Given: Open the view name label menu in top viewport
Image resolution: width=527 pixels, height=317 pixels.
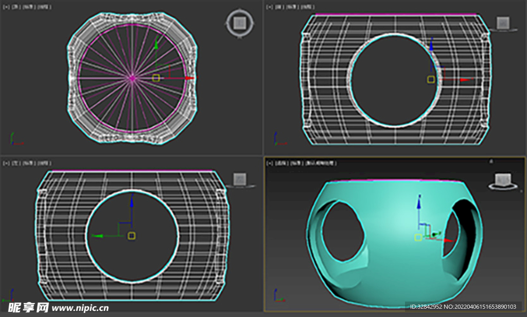Looking at the screenshot, I should [x=15, y=7].
